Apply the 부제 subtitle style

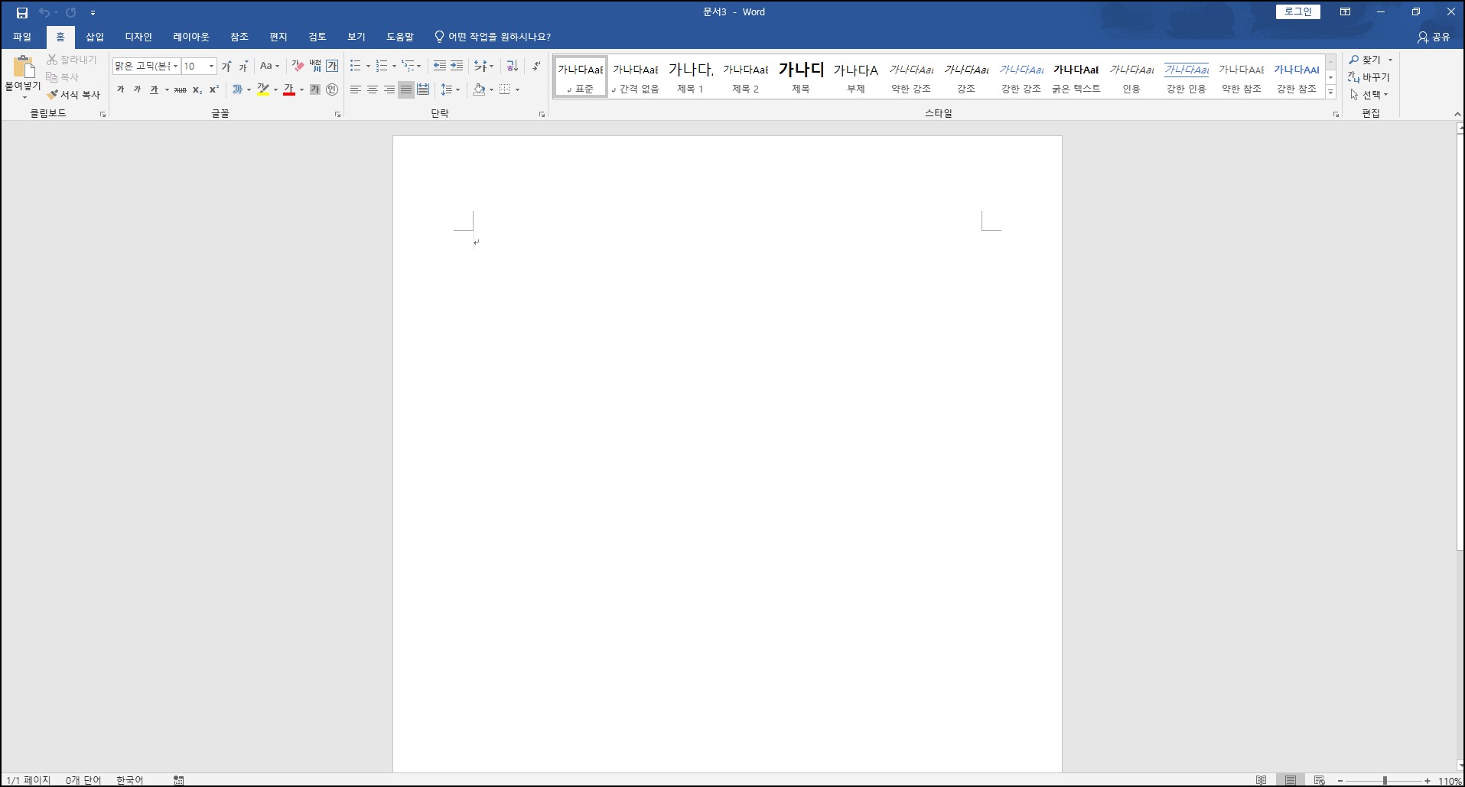[x=856, y=76]
